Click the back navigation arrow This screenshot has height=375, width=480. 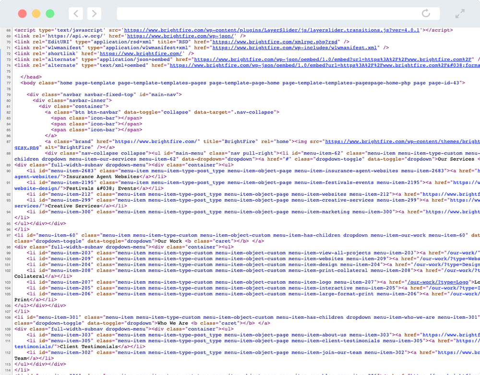[x=76, y=13]
